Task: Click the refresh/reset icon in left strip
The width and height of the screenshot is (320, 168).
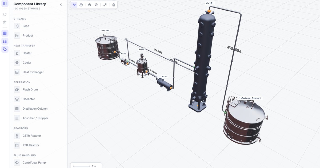Action: click(5, 14)
